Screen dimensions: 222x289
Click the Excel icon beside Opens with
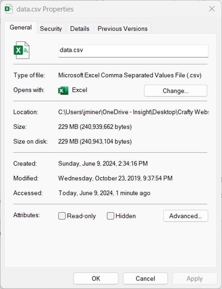(x=63, y=91)
